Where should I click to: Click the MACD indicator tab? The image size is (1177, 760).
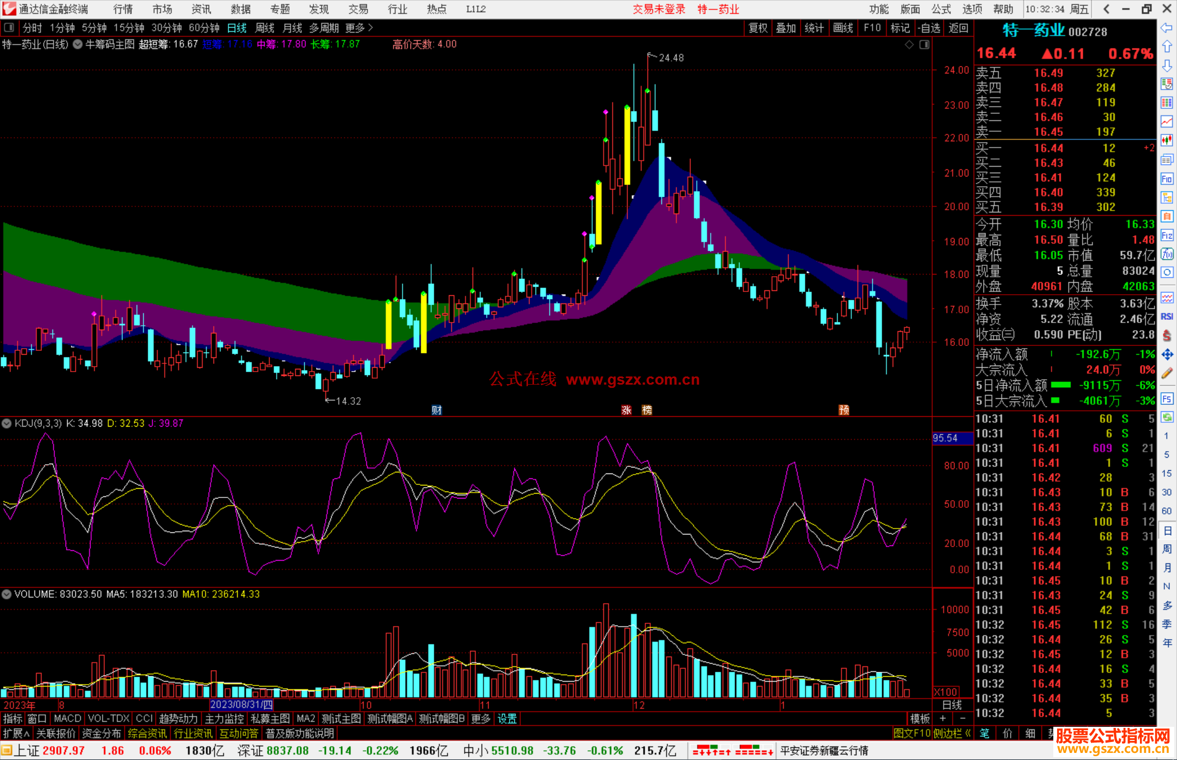(x=68, y=719)
